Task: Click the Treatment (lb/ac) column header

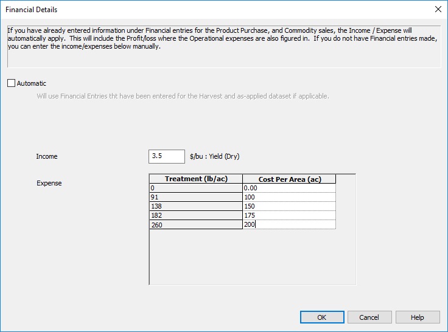Action: (195, 179)
